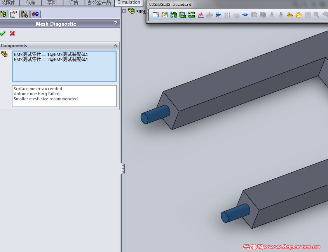Click the upper blue cylinder pin in the model
Screen dimensions: 328x252
click(155, 114)
